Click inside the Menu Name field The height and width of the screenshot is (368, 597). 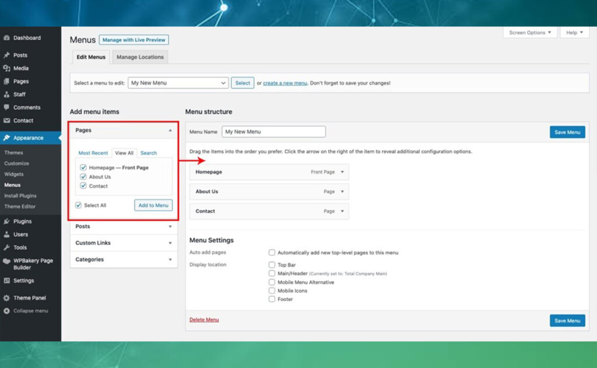click(x=273, y=131)
